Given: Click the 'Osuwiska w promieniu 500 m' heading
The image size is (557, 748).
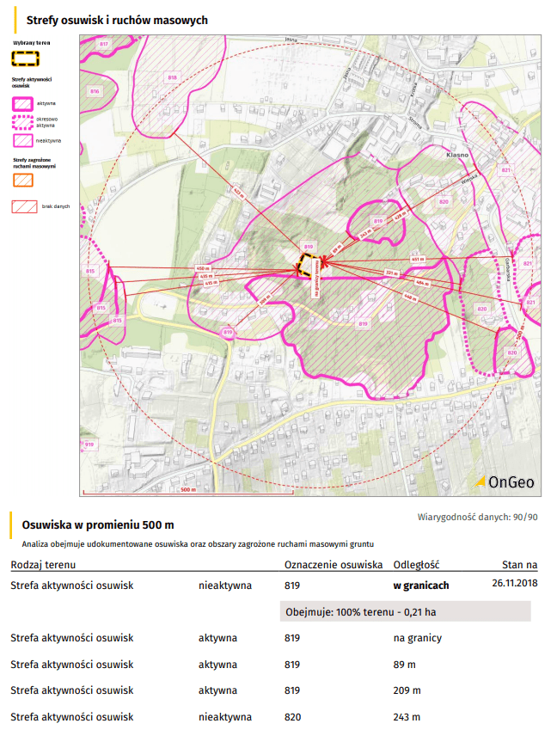Looking at the screenshot, I should (x=97, y=524).
